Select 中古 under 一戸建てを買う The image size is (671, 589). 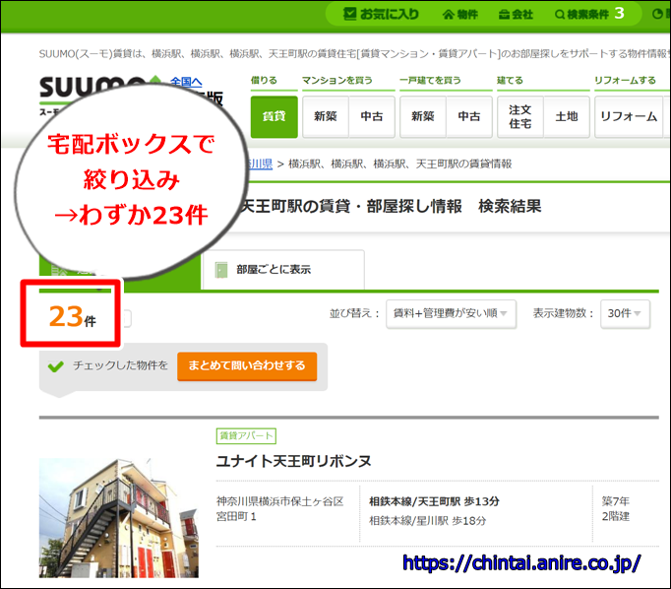tap(469, 116)
